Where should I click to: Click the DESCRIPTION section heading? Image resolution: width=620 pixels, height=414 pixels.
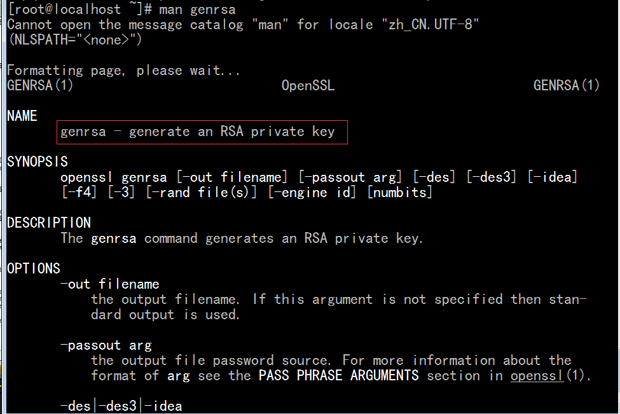[49, 223]
